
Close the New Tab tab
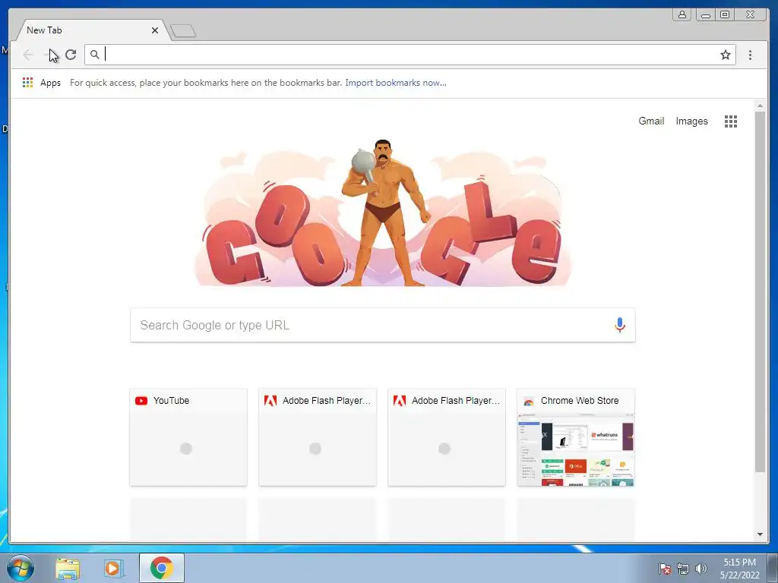pyautogui.click(x=155, y=30)
